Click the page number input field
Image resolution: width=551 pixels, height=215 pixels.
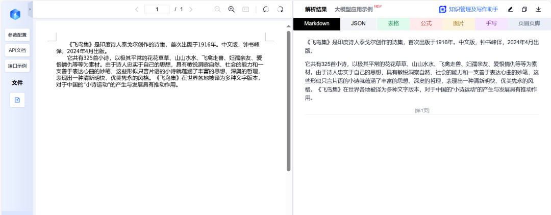157,10
